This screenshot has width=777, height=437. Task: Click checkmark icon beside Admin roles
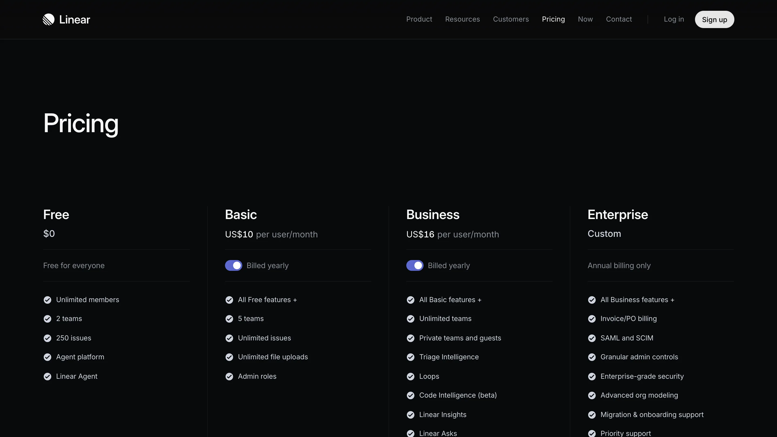click(x=229, y=376)
